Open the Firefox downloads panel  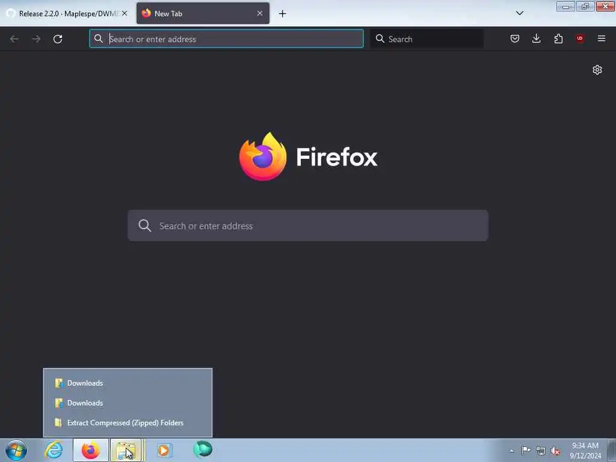click(x=536, y=38)
